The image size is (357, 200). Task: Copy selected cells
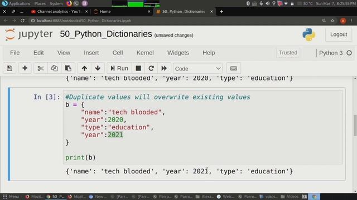coord(54,68)
